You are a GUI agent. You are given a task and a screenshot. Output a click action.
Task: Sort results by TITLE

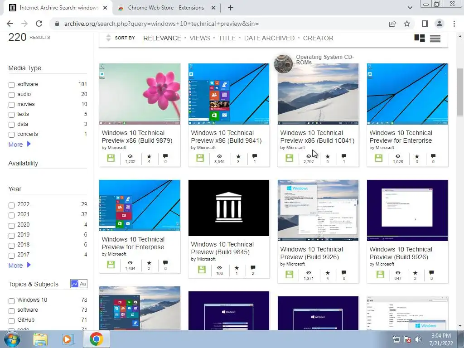227,38
